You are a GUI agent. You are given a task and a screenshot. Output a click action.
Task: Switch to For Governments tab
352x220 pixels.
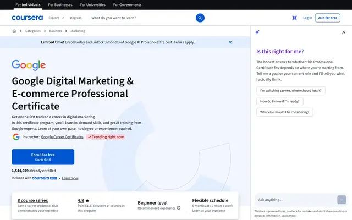point(127,5)
